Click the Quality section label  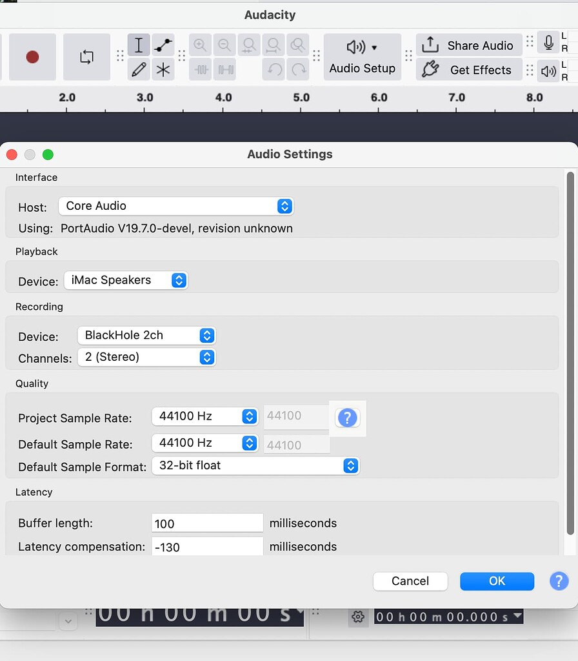tap(32, 383)
